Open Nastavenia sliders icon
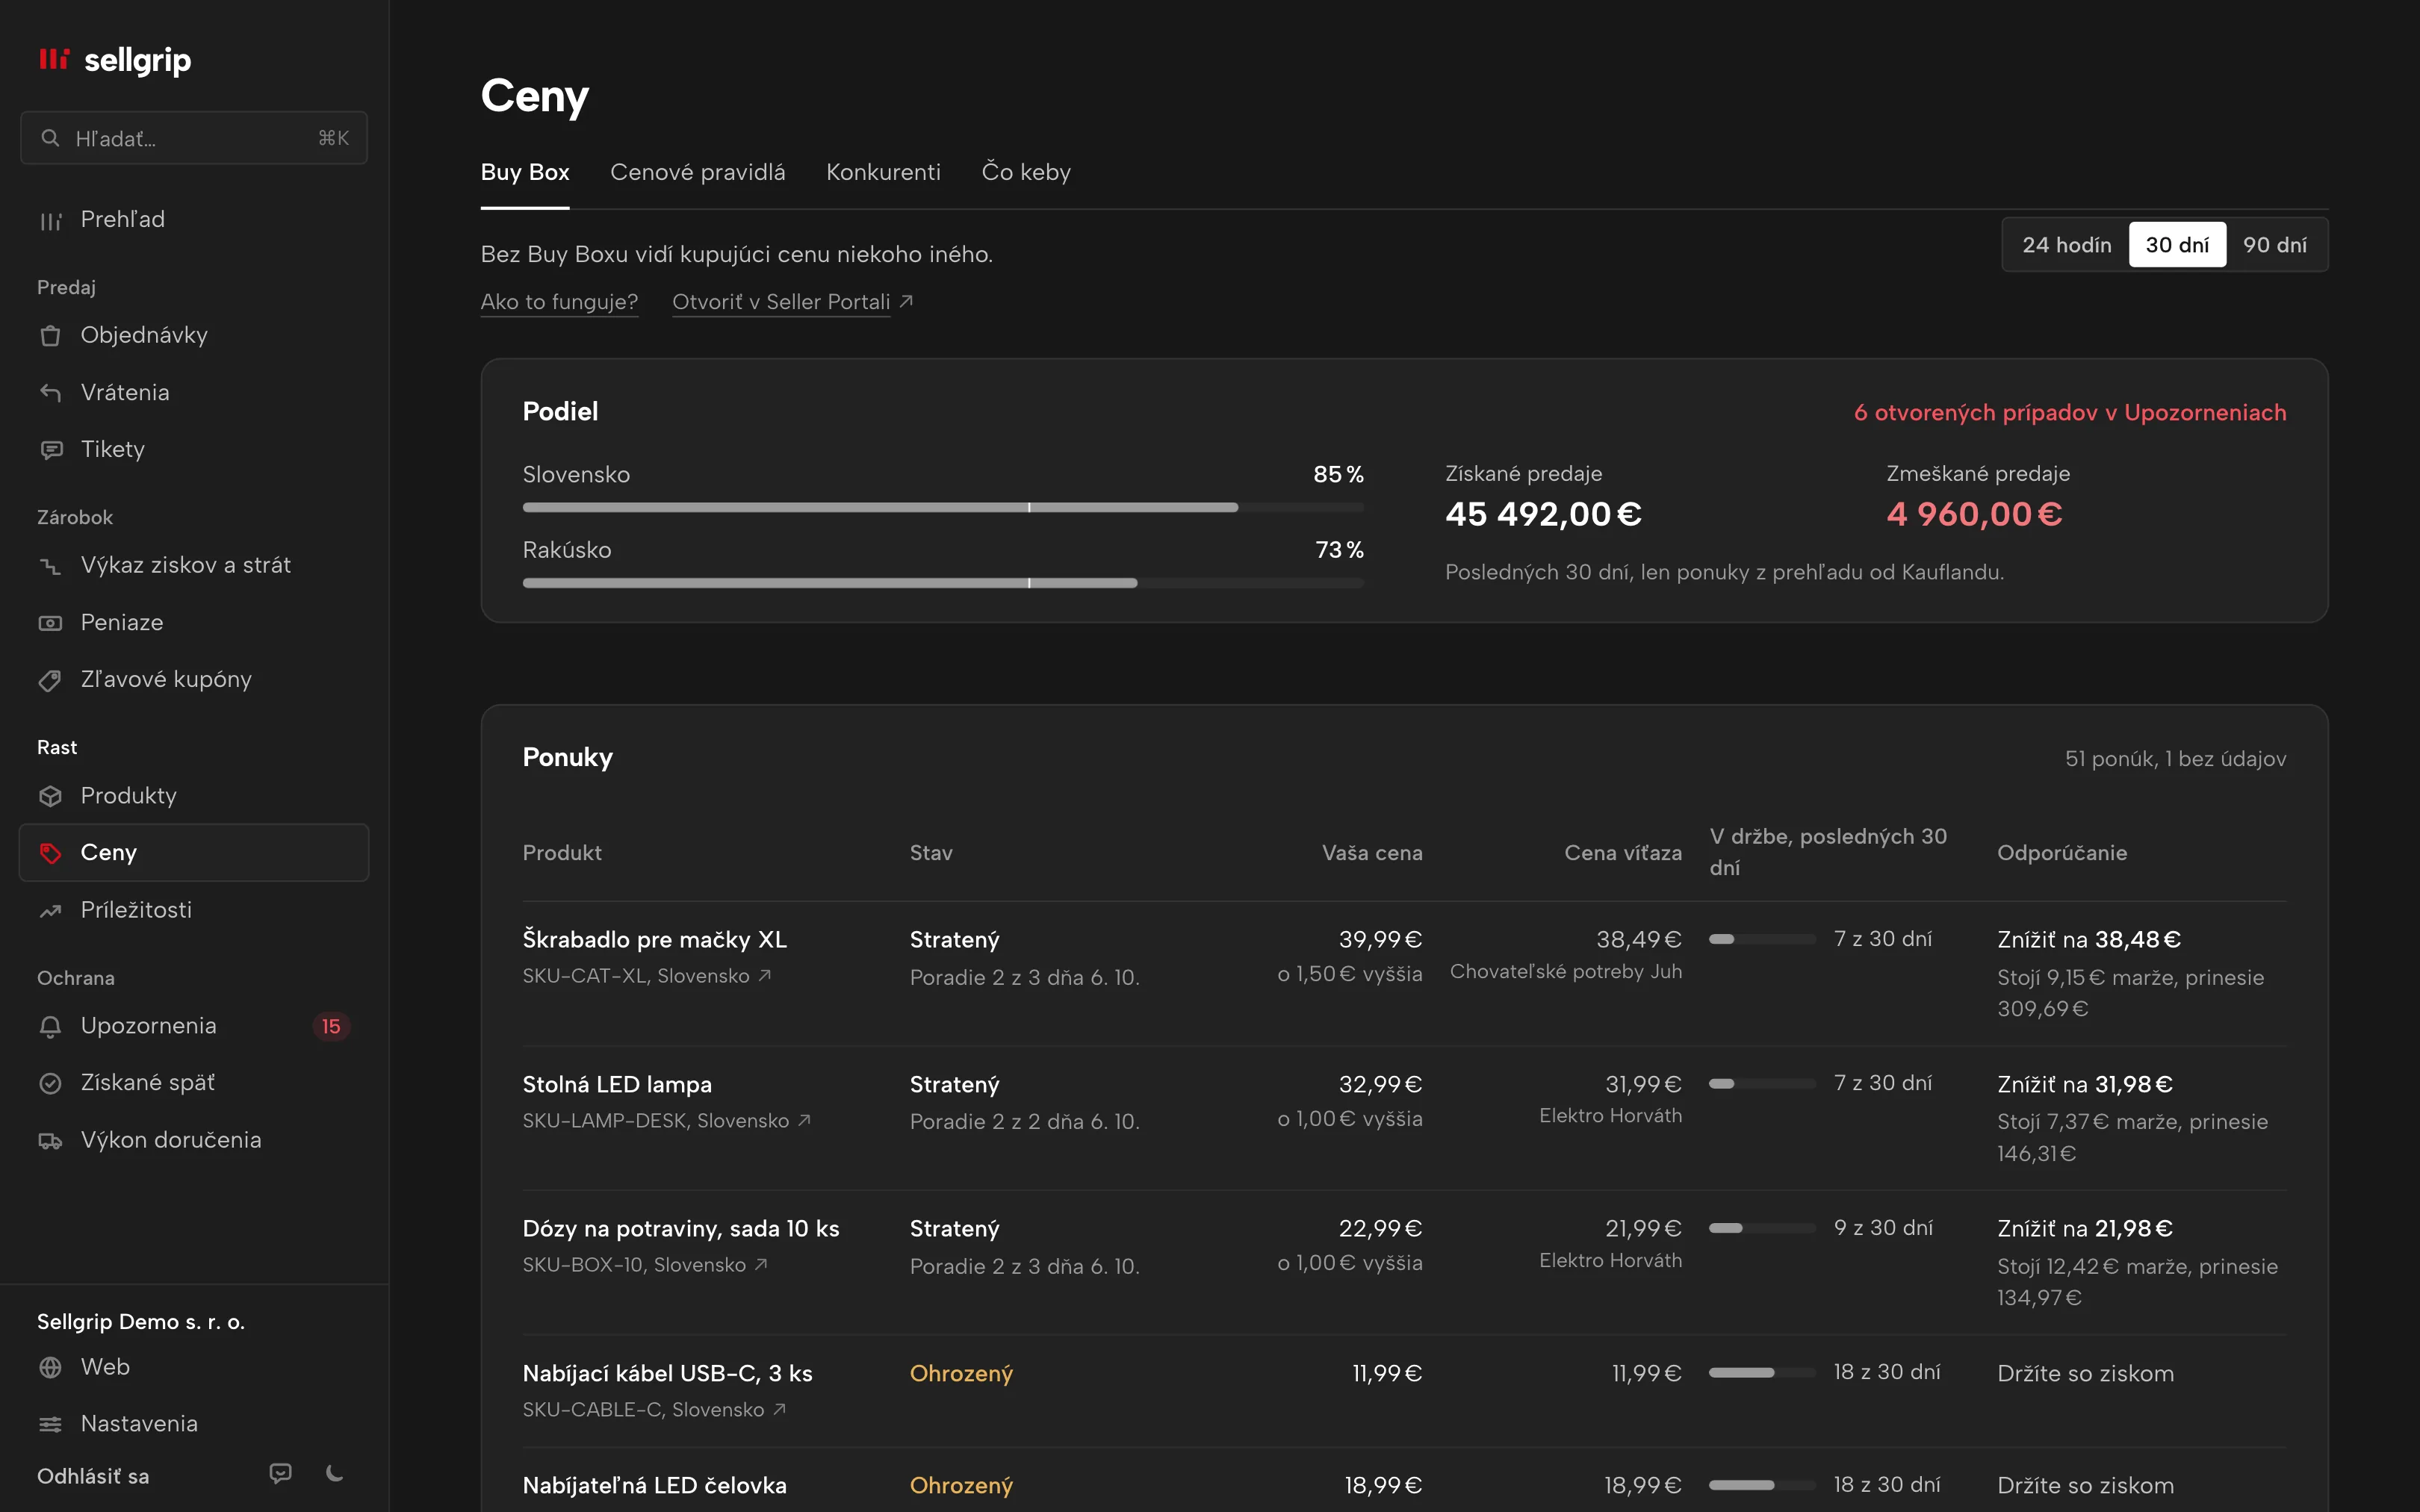The height and width of the screenshot is (1512, 2420). pos(50,1424)
